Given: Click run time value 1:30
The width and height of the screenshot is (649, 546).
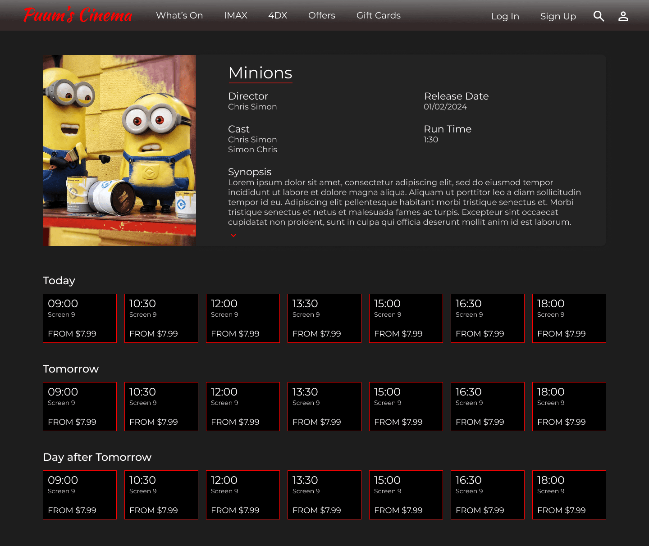Looking at the screenshot, I should 431,140.
